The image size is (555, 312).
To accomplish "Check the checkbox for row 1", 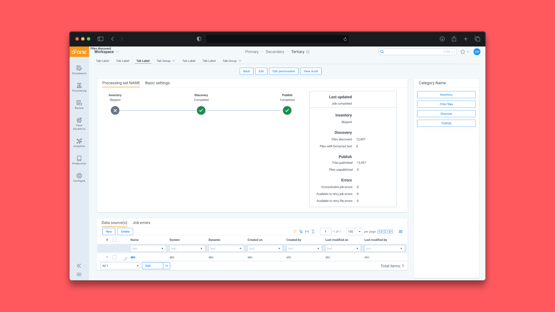I will (114, 257).
